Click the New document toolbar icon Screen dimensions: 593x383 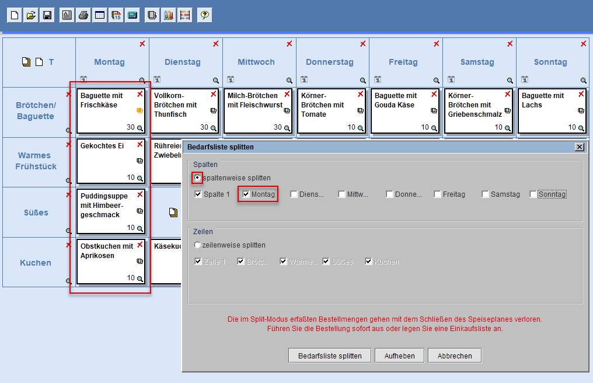15,16
